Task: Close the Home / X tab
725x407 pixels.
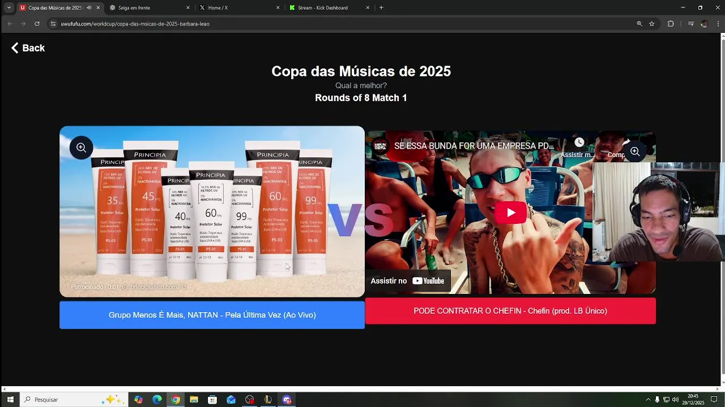Action: (278, 8)
